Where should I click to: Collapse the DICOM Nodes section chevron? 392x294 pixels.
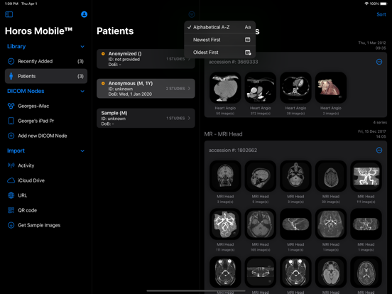[82, 92]
